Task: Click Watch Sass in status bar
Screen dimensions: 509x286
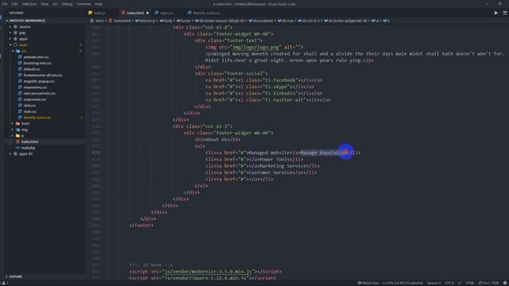Action: click(x=368, y=283)
